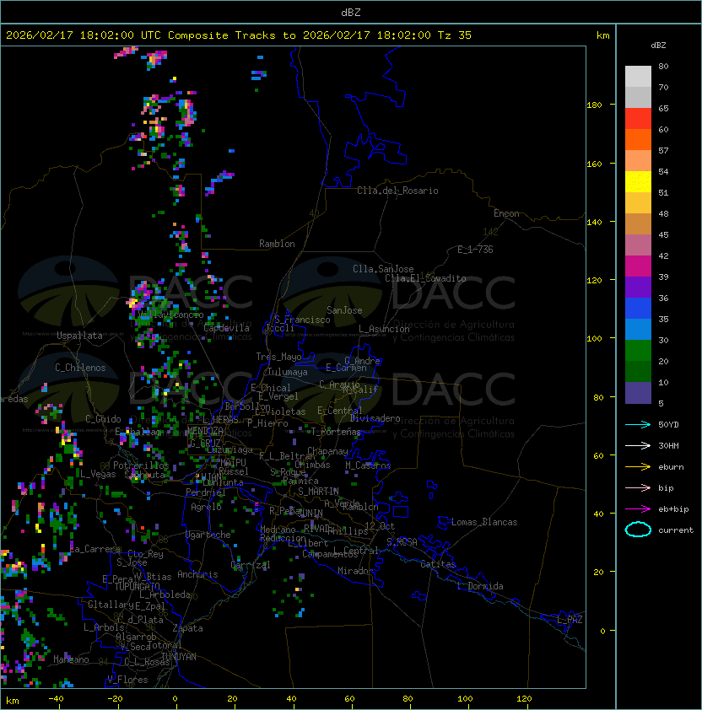702x710 pixels.
Task: Click the 'Encon' place label on map
Action: tap(506, 213)
